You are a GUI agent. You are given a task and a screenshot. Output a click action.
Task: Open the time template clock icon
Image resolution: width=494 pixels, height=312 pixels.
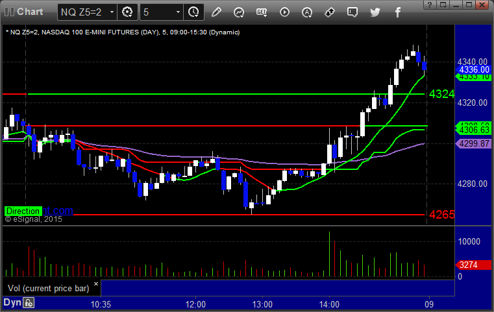coord(193,12)
